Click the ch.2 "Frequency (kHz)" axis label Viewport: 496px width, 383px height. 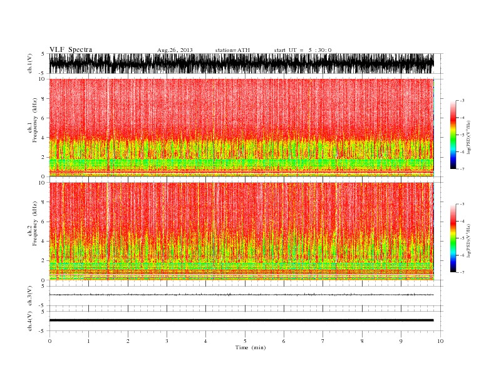(35, 223)
